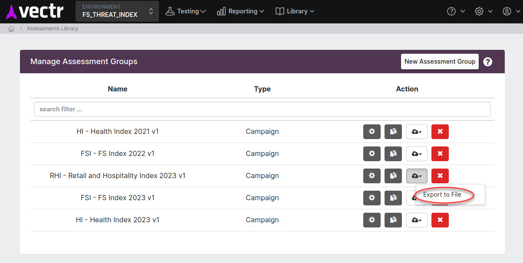This screenshot has height=263, width=523.
Task: Open settings for RHI - Retail and Hospitality Index
Action: [x=372, y=176]
